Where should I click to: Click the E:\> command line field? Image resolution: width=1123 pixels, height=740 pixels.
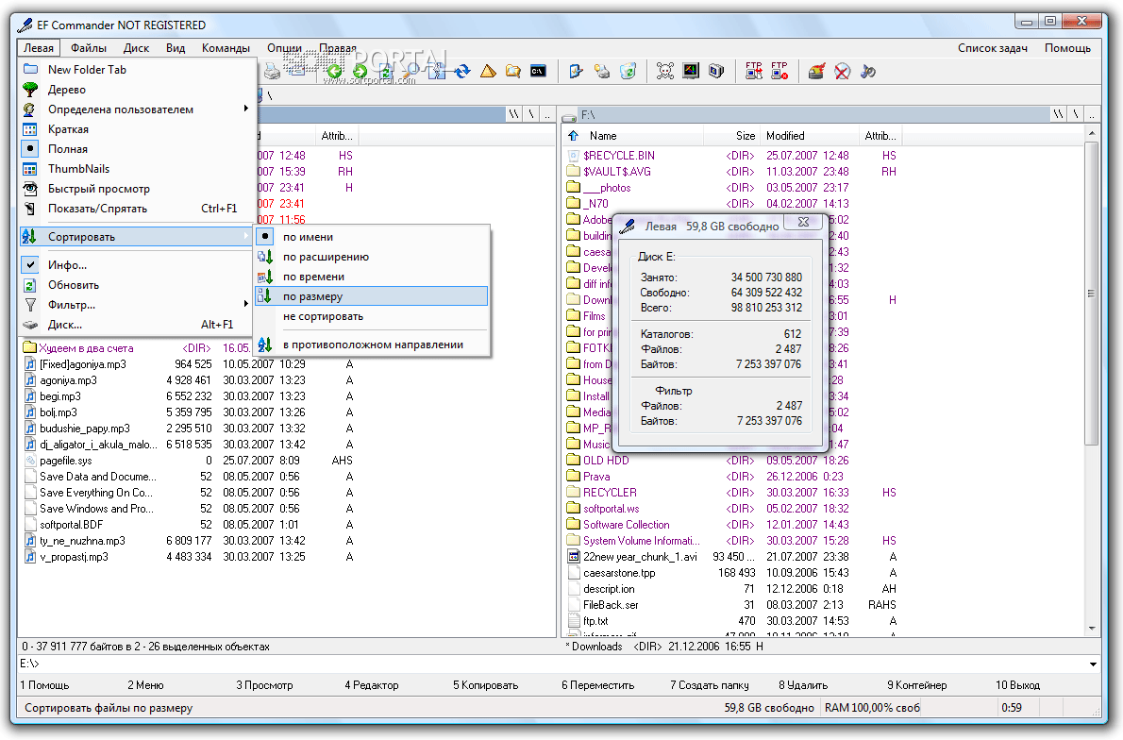point(551,664)
